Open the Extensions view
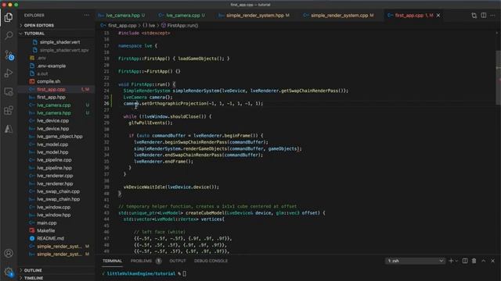The height and width of the screenshot is (281, 501). coord(9,110)
